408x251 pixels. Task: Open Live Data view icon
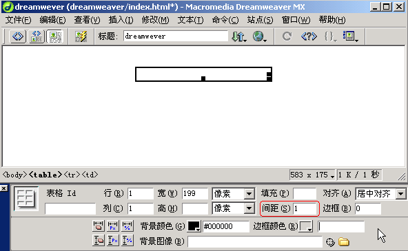81,36
